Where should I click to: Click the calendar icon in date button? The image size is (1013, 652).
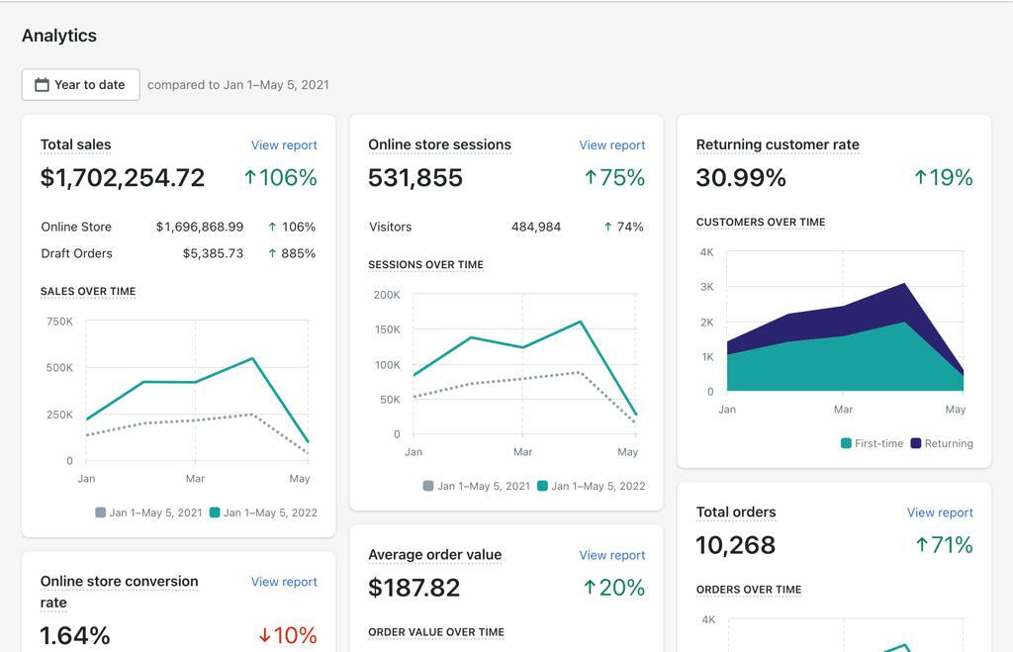[x=42, y=85]
